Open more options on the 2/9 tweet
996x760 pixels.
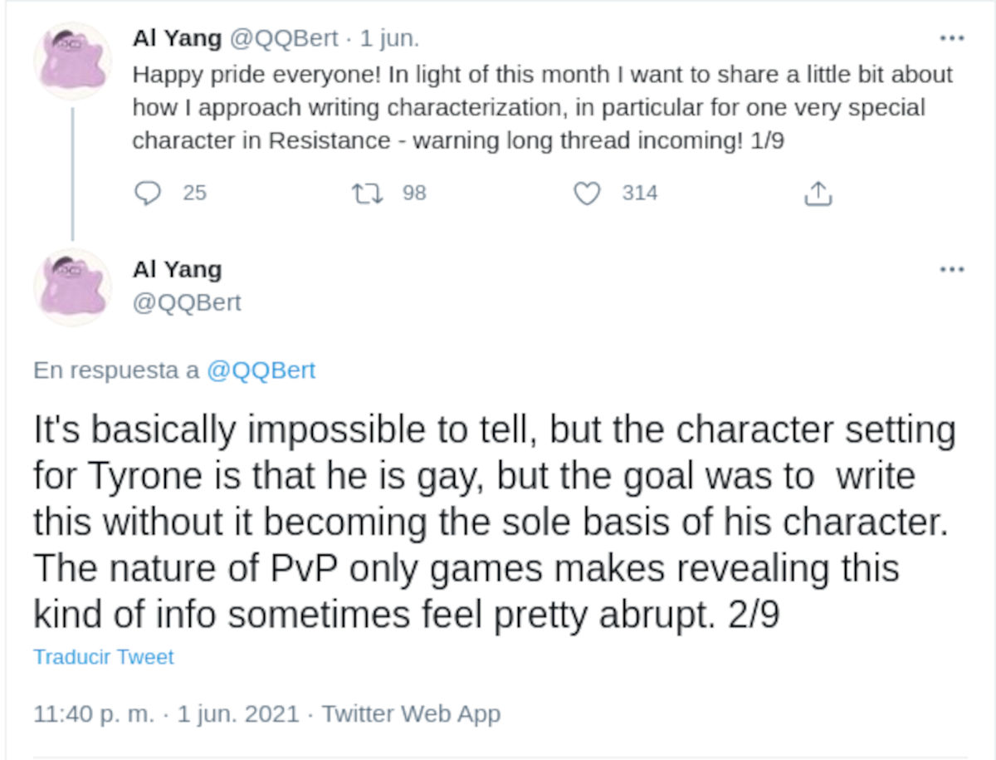951,269
